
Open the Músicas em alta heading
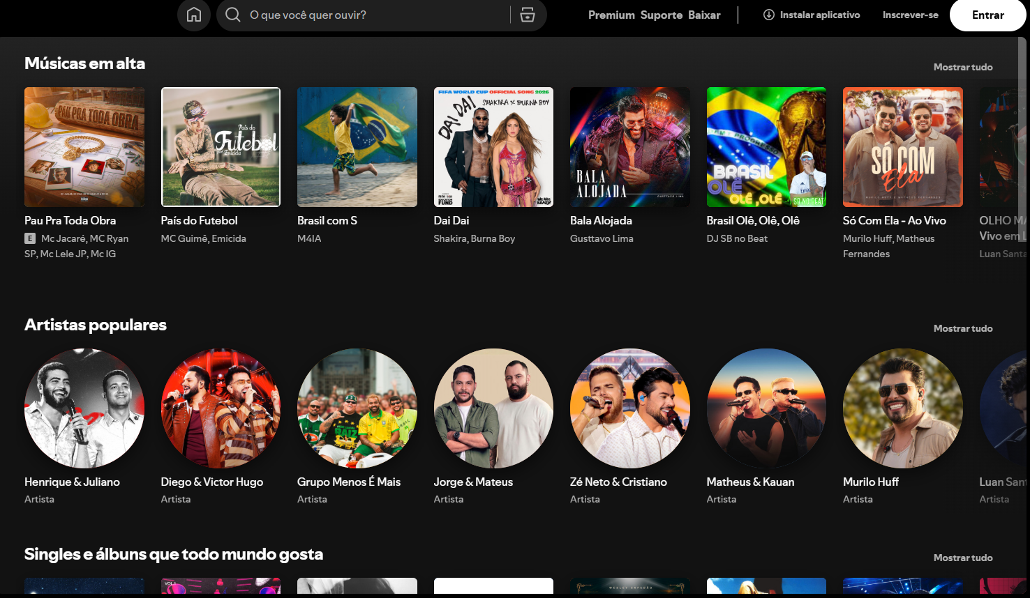point(84,63)
